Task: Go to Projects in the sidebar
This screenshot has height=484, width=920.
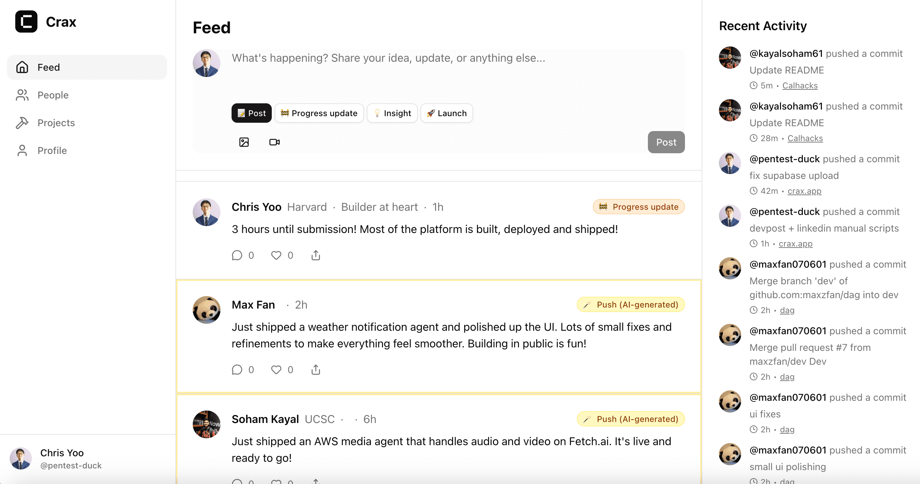Action: click(56, 123)
